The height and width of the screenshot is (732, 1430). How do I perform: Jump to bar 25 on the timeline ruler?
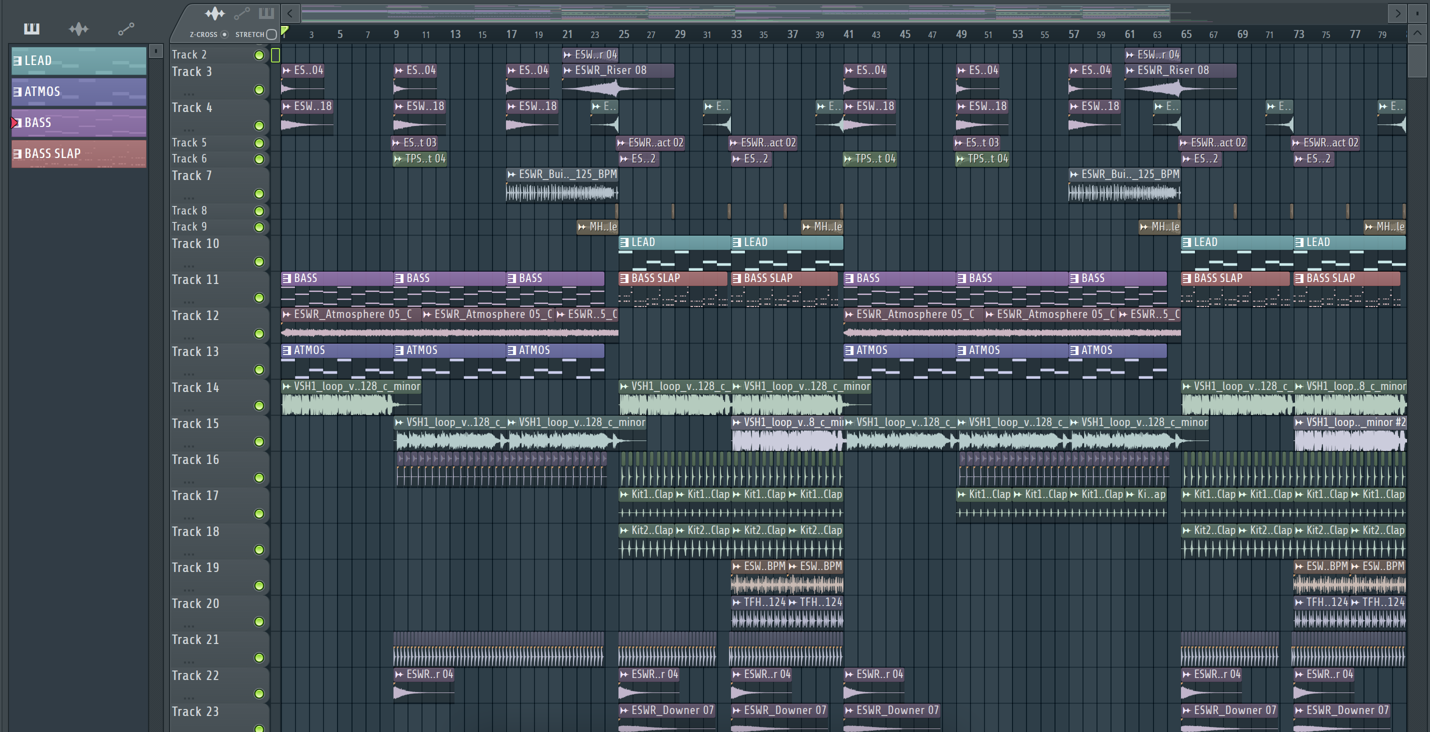pyautogui.click(x=624, y=34)
